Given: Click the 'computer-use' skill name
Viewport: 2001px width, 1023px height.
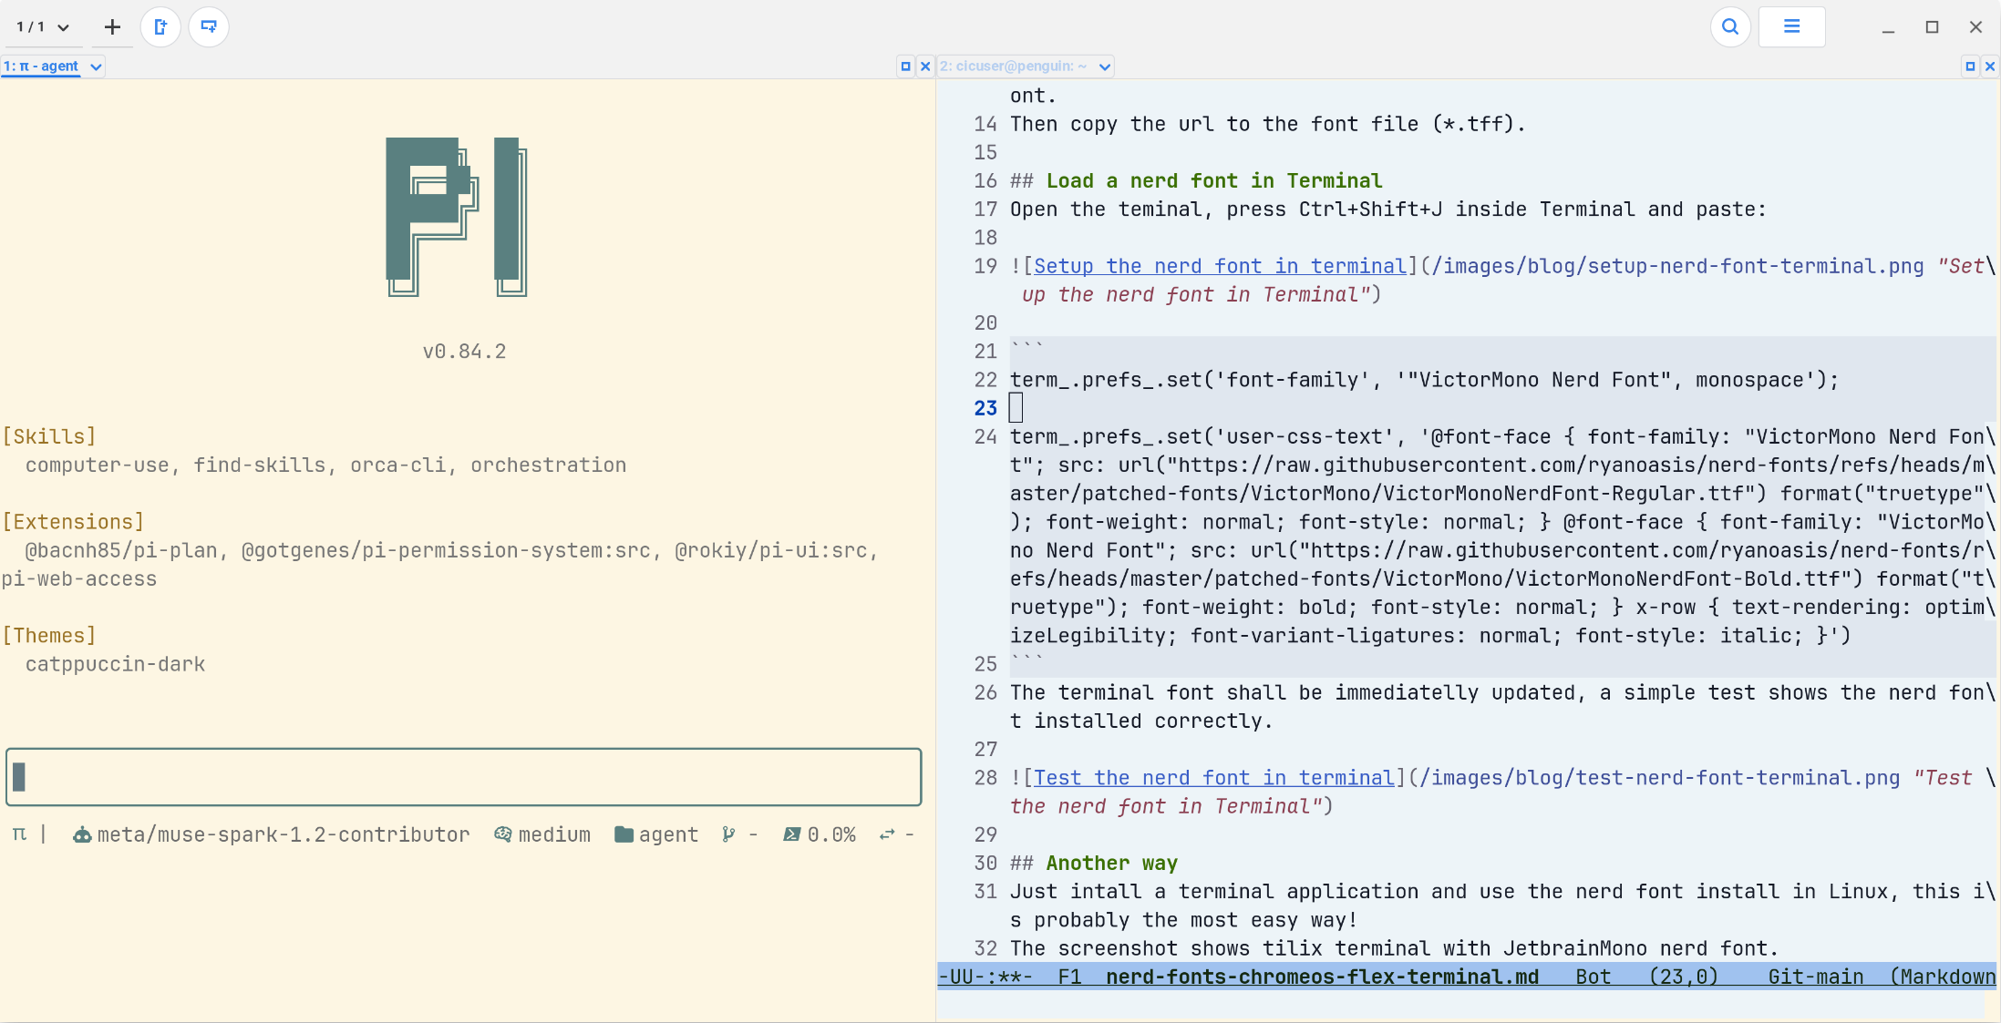Looking at the screenshot, I should [x=97, y=465].
